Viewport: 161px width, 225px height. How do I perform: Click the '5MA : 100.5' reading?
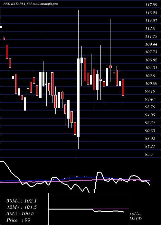[20, 214]
